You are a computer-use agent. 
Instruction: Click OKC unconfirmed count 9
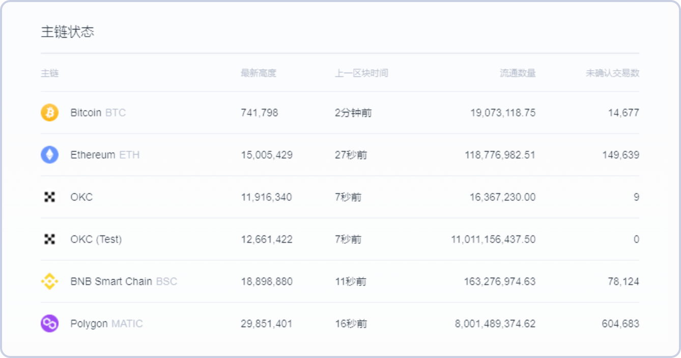(x=636, y=197)
